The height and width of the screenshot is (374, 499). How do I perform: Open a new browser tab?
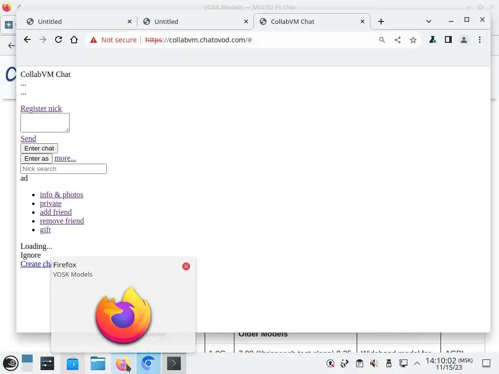381,21
